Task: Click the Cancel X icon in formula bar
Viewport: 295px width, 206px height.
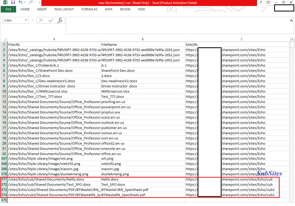Action: (x=41, y=20)
